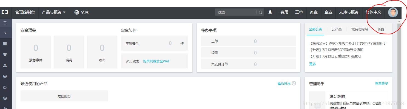Open the network nodes sidebar icon
Screen dimensions: 407x109
click(x=5, y=65)
